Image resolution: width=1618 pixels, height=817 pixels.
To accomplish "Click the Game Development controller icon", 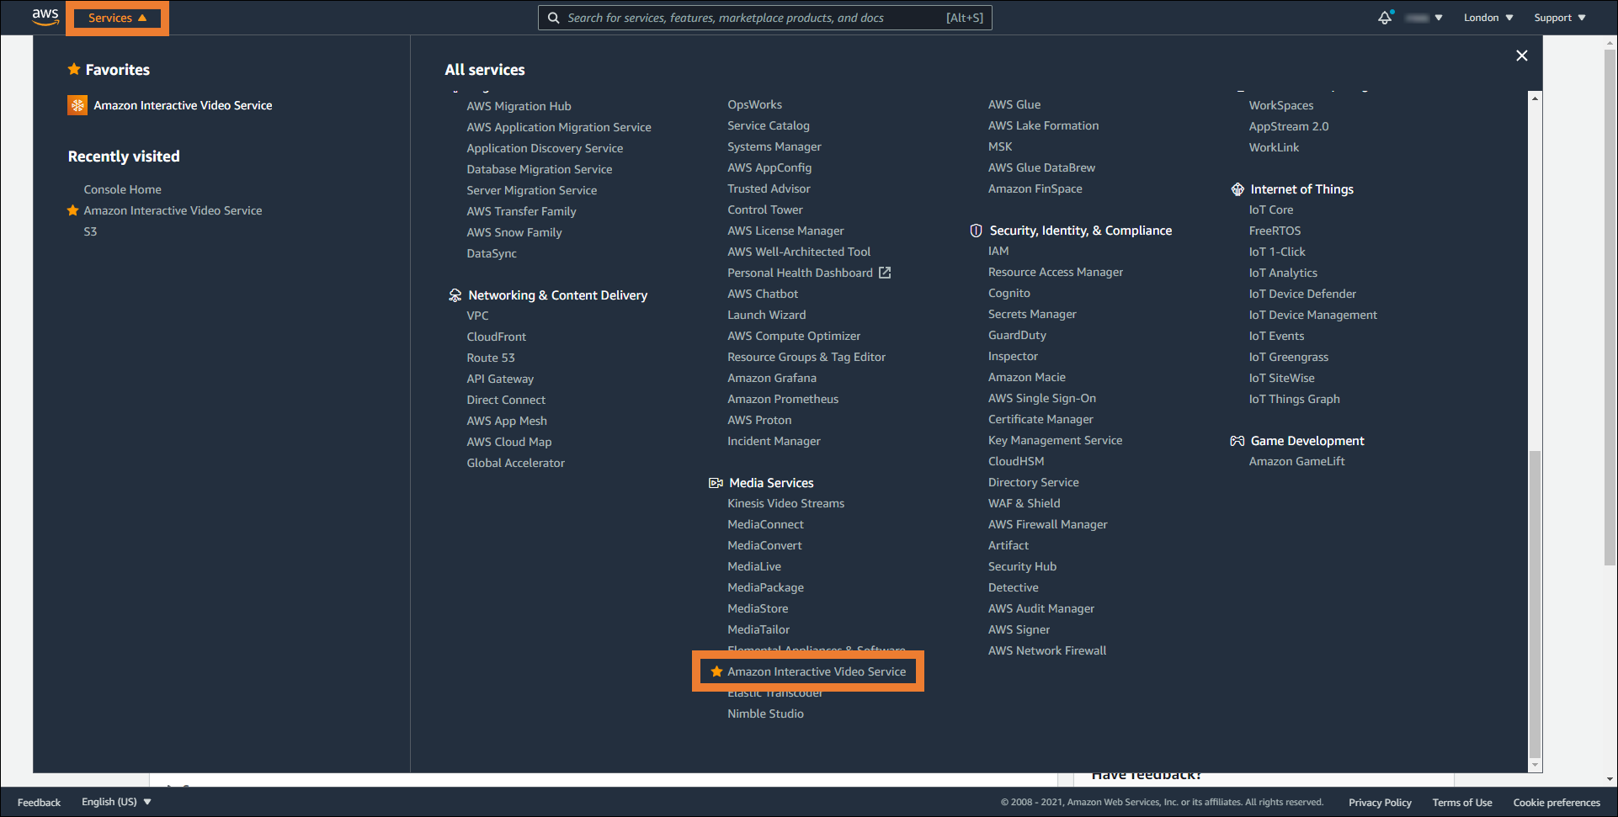I will click(x=1237, y=441).
